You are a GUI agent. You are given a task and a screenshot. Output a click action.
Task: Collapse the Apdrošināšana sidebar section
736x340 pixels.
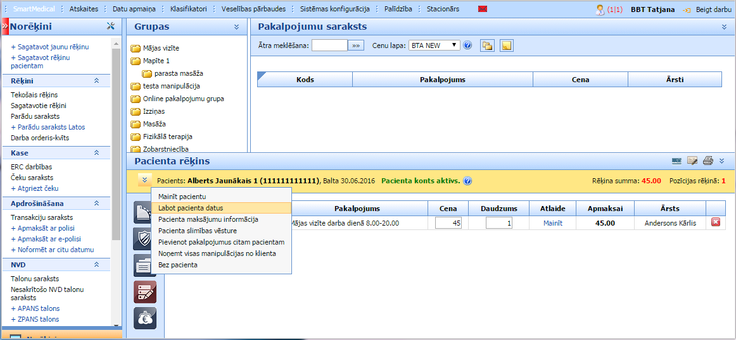pyautogui.click(x=97, y=203)
